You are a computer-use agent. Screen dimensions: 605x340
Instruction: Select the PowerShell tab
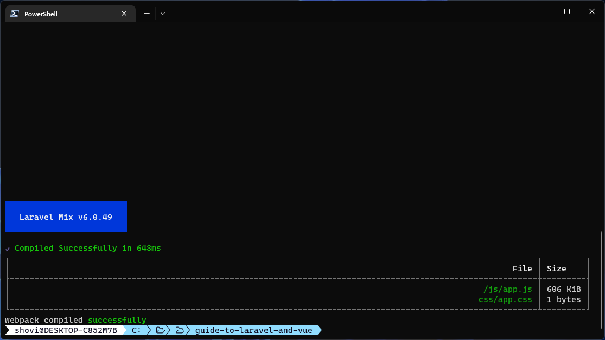click(x=70, y=14)
